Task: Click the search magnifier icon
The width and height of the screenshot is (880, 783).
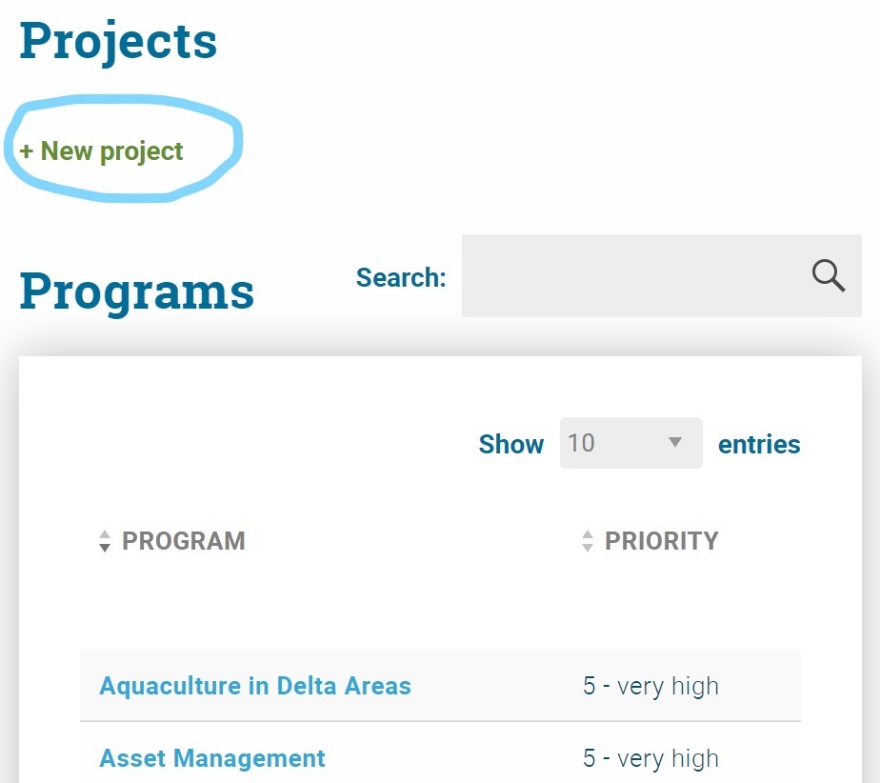Action: [x=827, y=275]
